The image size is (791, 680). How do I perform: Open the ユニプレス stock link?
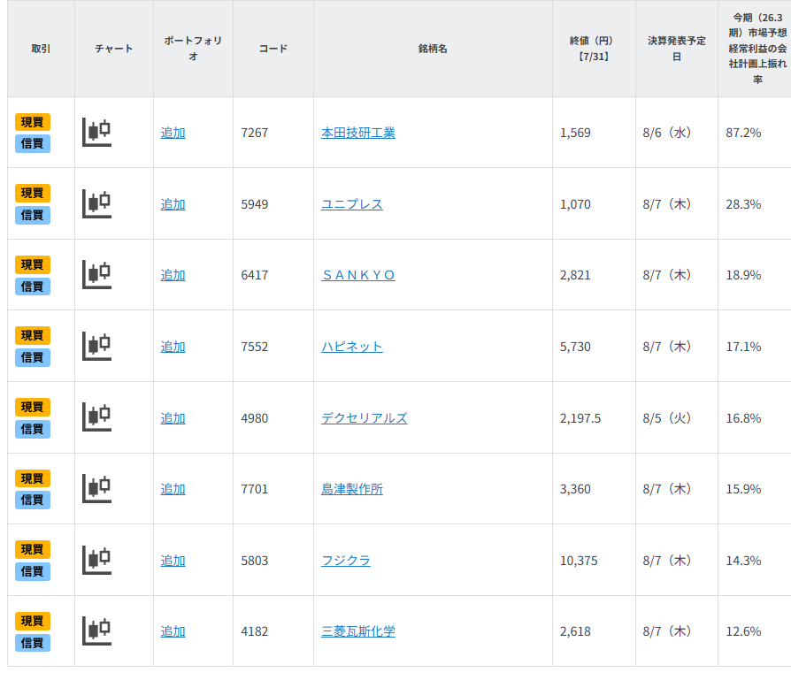(x=352, y=204)
